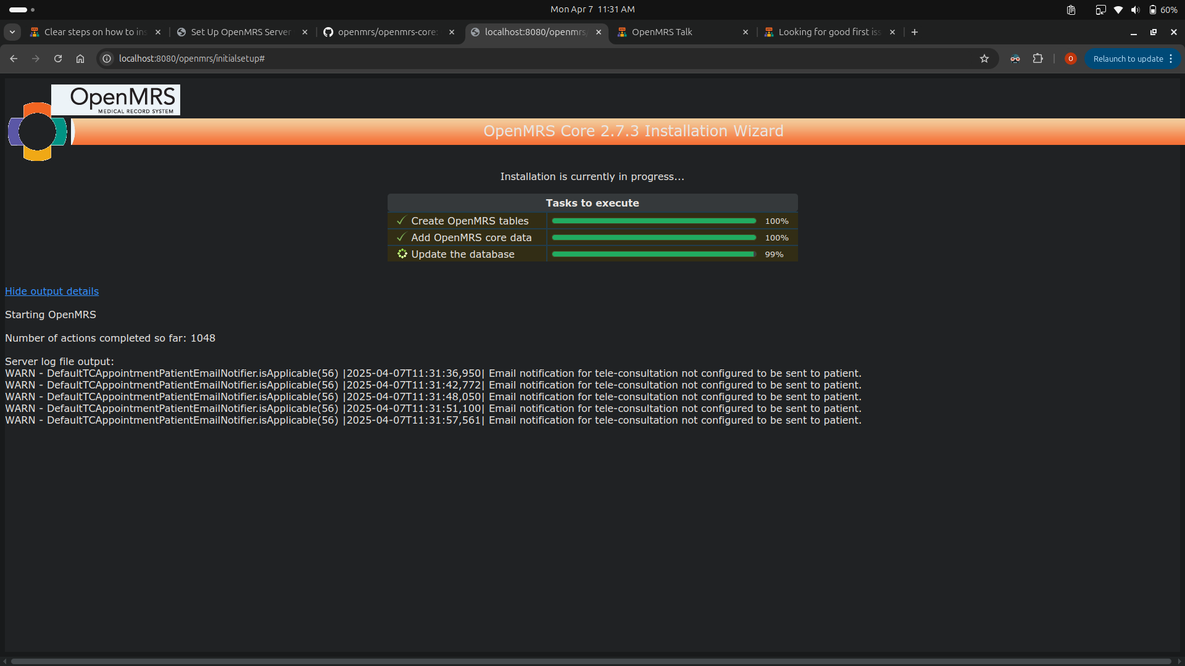Click 'Number of actions completed so far: 1048'
This screenshot has height=666, width=1185.
[x=110, y=338]
